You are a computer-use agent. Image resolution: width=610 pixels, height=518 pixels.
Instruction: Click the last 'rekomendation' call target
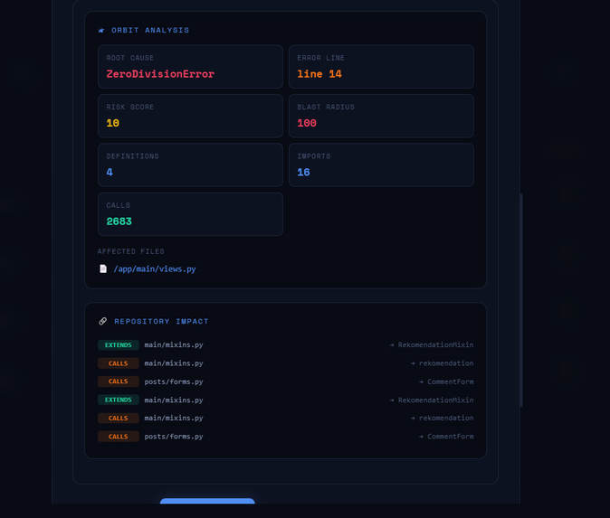click(x=446, y=419)
